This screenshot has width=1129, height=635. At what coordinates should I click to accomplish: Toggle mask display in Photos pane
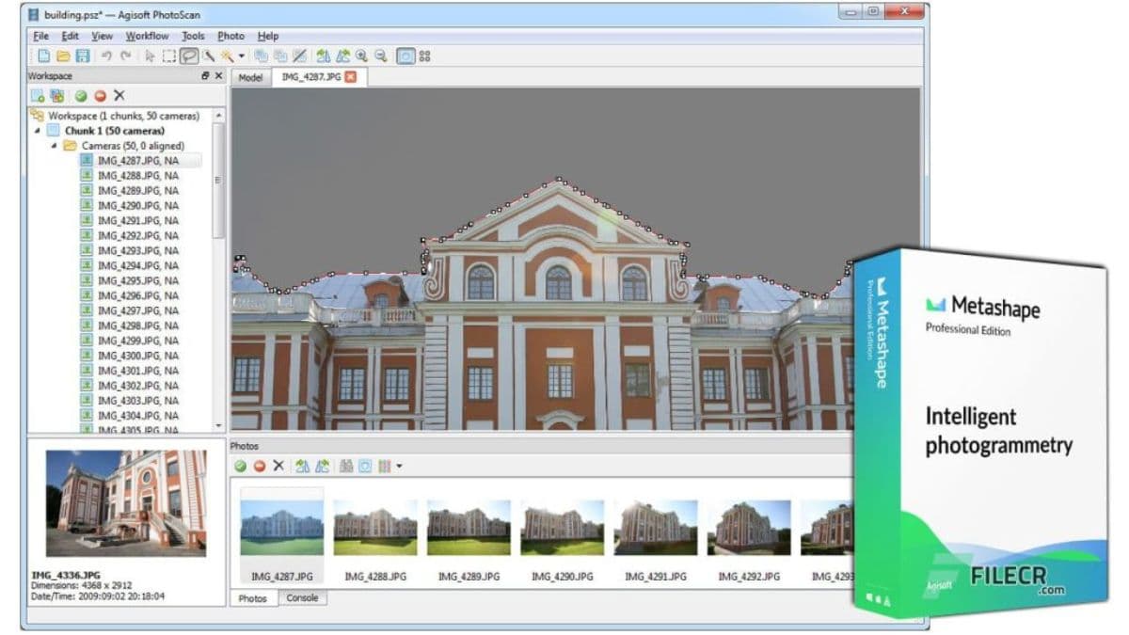coord(363,465)
